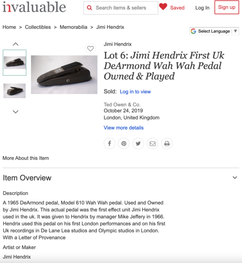This screenshot has height=263, width=242.
Task: Email this lot using envelope icon
Action: click(153, 144)
